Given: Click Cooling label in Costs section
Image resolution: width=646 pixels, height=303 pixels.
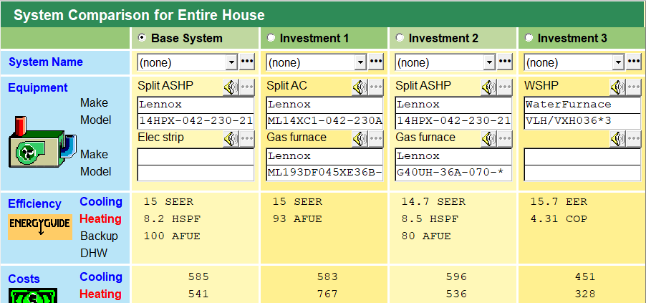Looking at the screenshot, I should click(101, 276).
